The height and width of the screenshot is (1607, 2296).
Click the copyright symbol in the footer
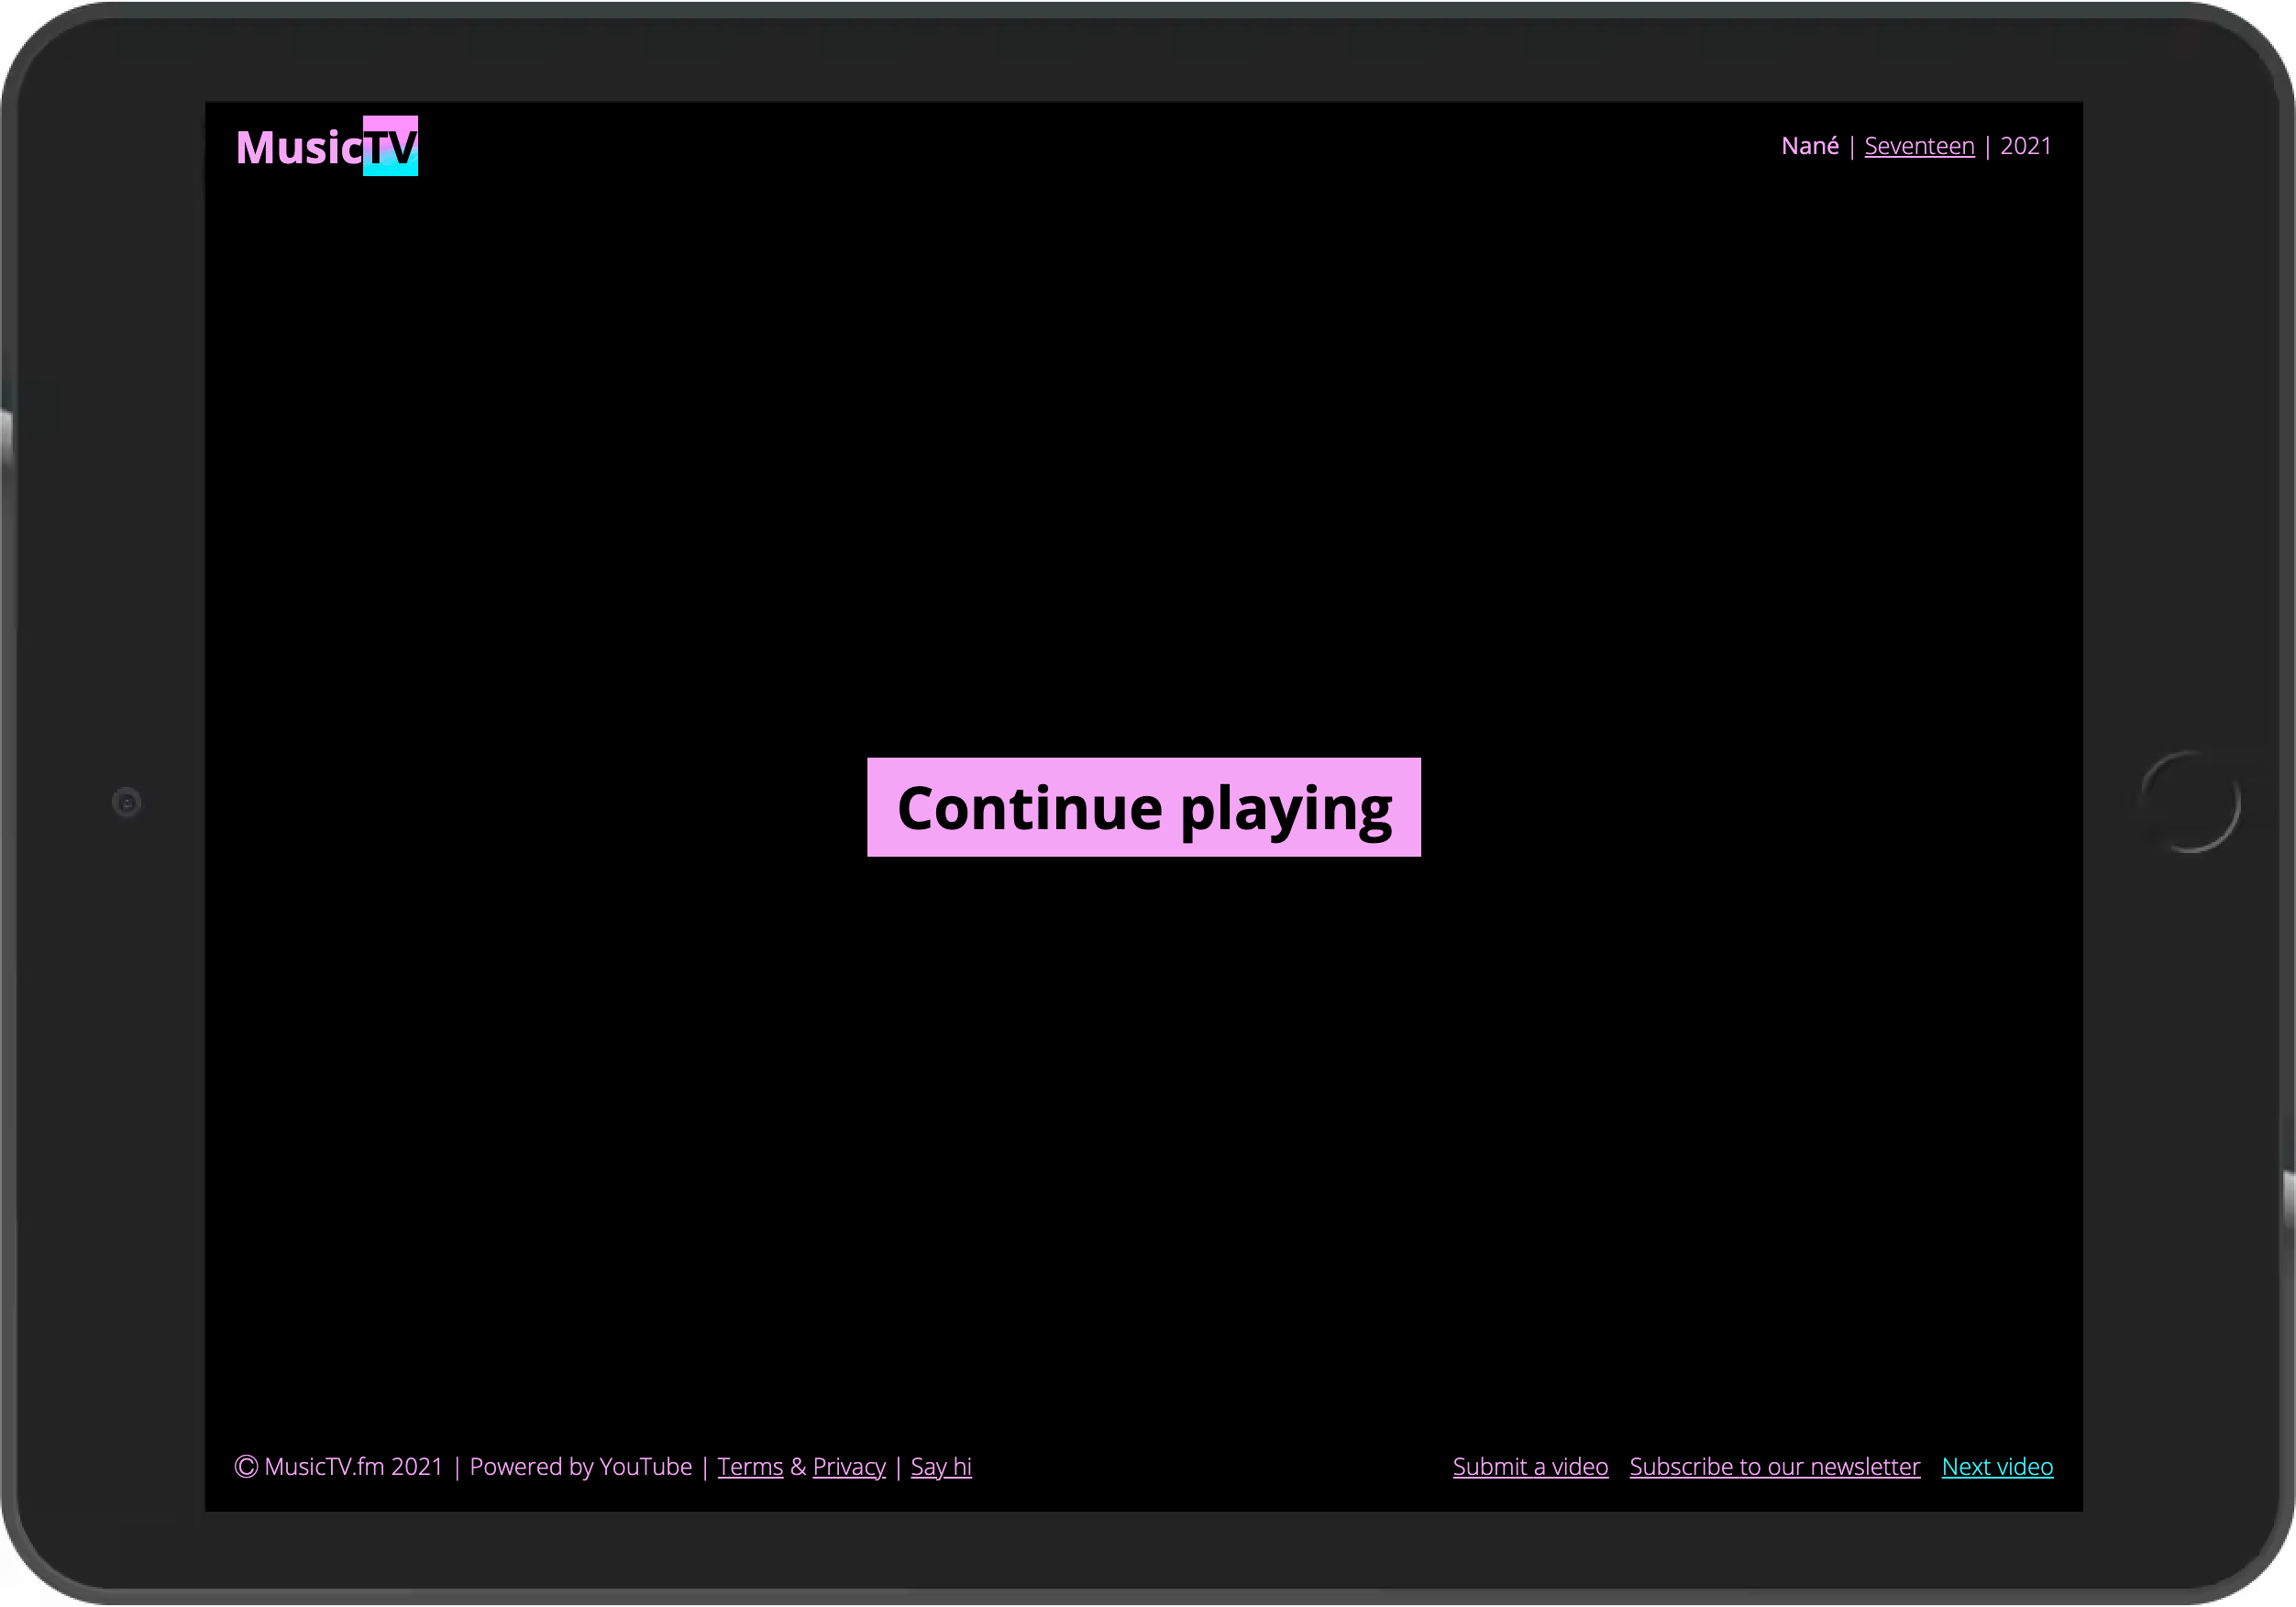coord(246,1467)
